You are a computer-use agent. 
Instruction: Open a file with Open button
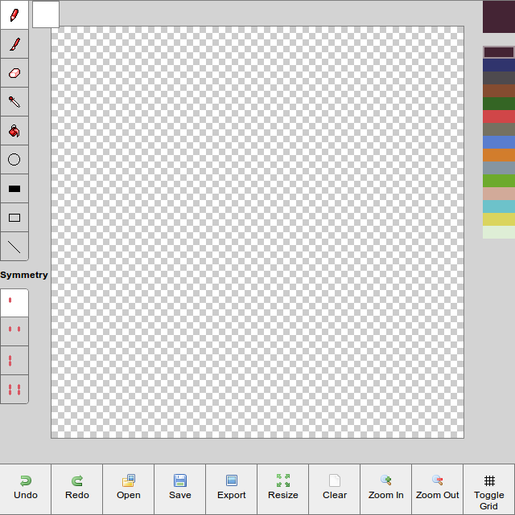[x=128, y=489]
